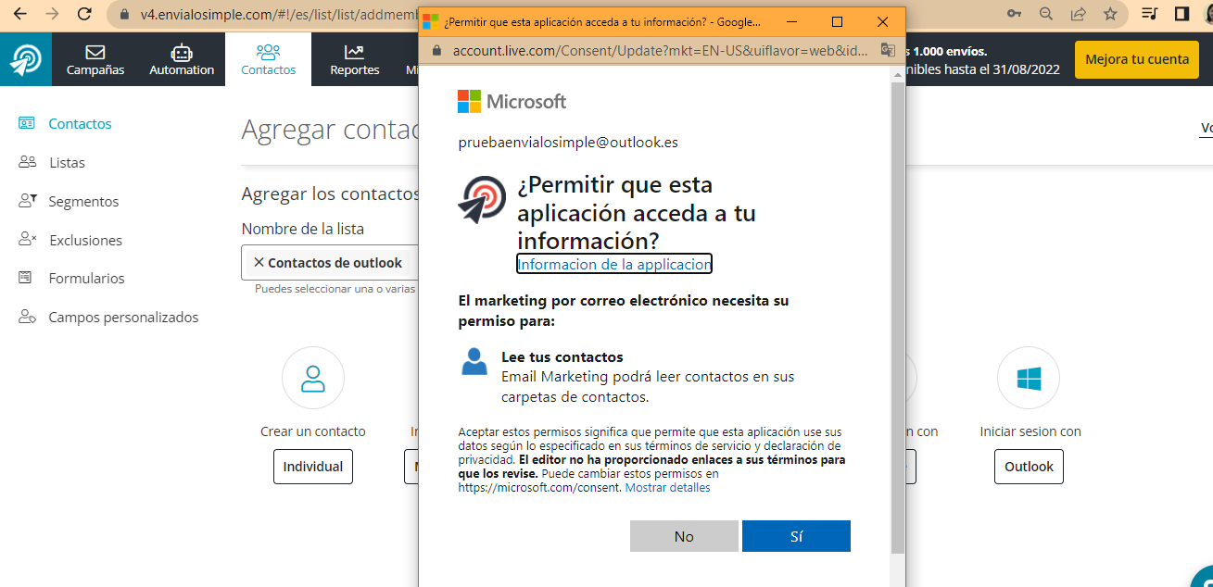Click the Individual button

coord(313,467)
